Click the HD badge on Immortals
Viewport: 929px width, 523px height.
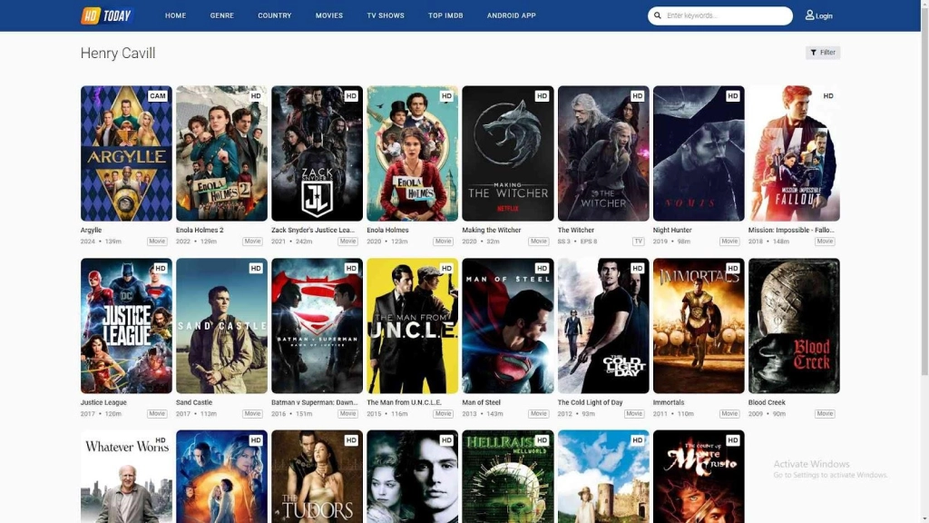pyautogui.click(x=733, y=268)
